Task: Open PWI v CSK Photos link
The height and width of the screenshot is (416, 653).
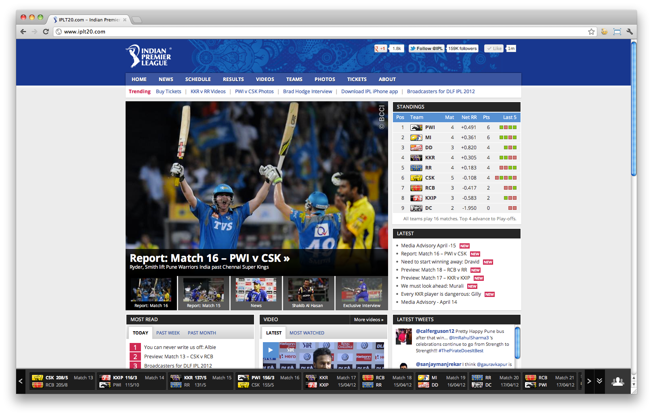Action: pyautogui.click(x=254, y=92)
